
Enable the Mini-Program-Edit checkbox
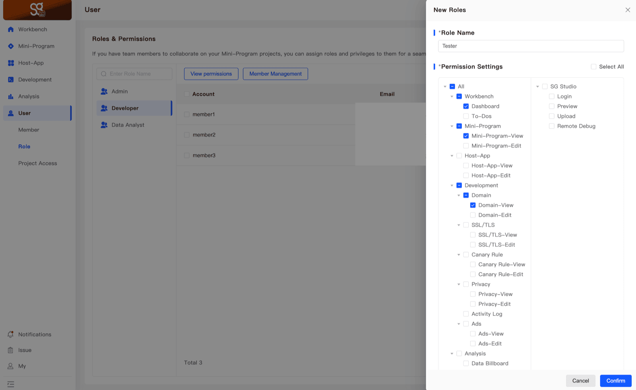[466, 146]
